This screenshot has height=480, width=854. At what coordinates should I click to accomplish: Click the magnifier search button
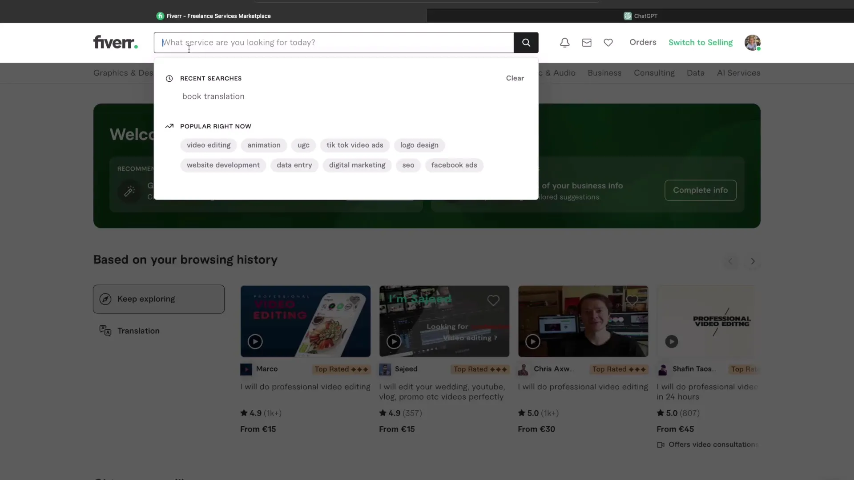[x=526, y=43]
